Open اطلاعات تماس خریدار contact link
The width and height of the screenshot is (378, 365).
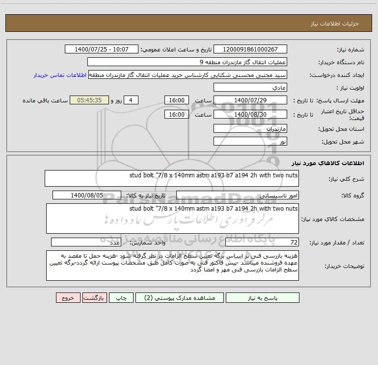pyautogui.click(x=60, y=75)
